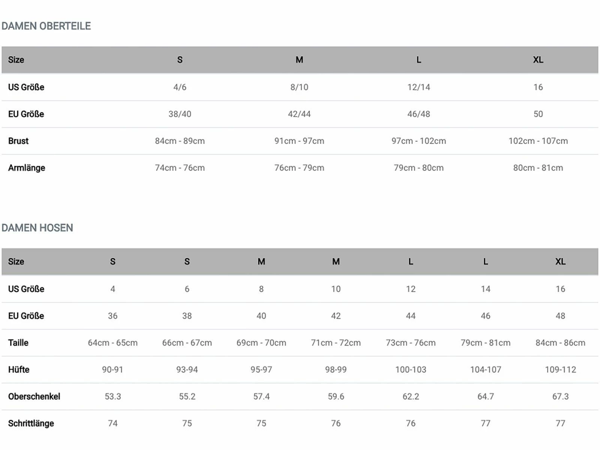The image size is (600, 450).
Task: Click the 102cm - 107cm chest value
Action: [538, 141]
